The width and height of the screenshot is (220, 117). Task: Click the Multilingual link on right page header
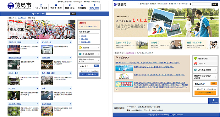(x=162, y=4)
